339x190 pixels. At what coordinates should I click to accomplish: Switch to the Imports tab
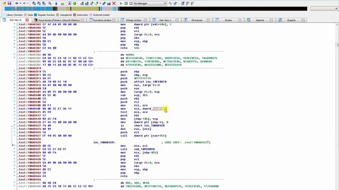[260, 20]
